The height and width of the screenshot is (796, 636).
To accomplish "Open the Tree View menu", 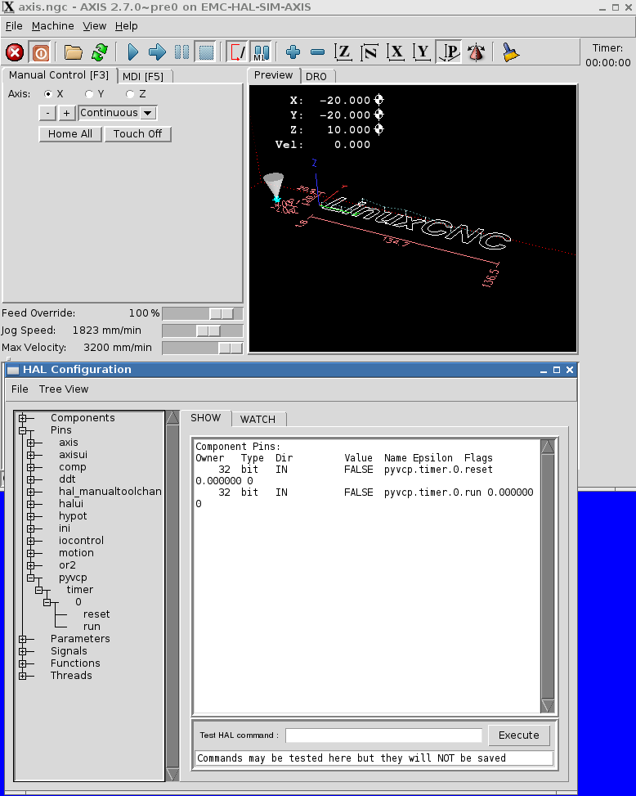I will (64, 389).
